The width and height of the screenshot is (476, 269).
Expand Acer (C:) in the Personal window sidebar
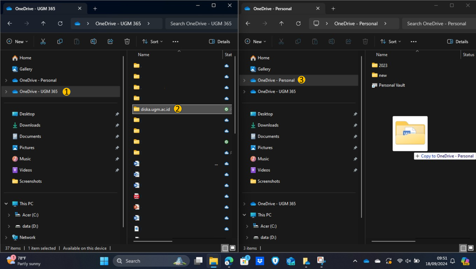click(247, 226)
